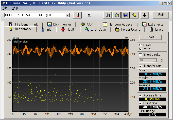
Task: Click the down arrow minimize-to-tray icon
Action: [x=145, y=15]
